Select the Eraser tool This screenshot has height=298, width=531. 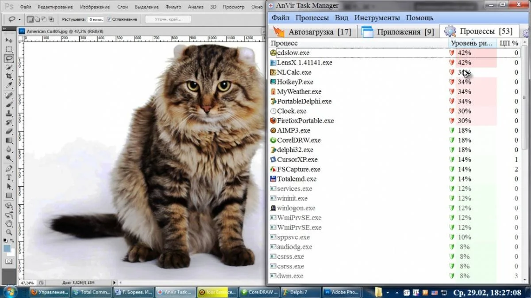click(x=9, y=131)
